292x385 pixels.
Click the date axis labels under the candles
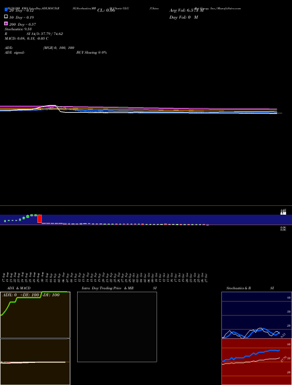point(106,278)
